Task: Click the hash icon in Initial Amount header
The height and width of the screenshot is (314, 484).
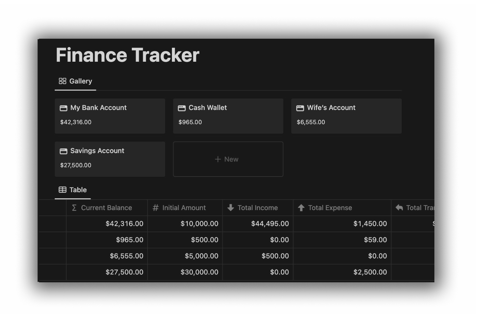Action: 156,208
